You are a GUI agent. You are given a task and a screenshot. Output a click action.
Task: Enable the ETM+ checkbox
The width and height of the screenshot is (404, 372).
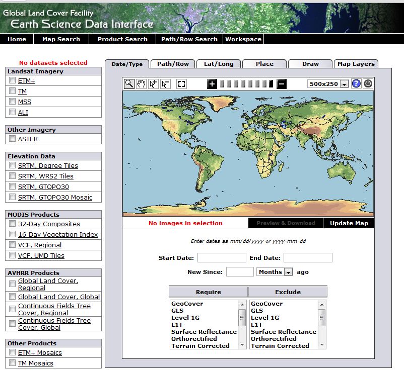[12, 80]
